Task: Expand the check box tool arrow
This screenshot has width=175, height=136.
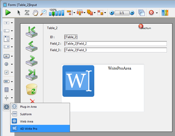Action: pyautogui.click(x=12, y=72)
